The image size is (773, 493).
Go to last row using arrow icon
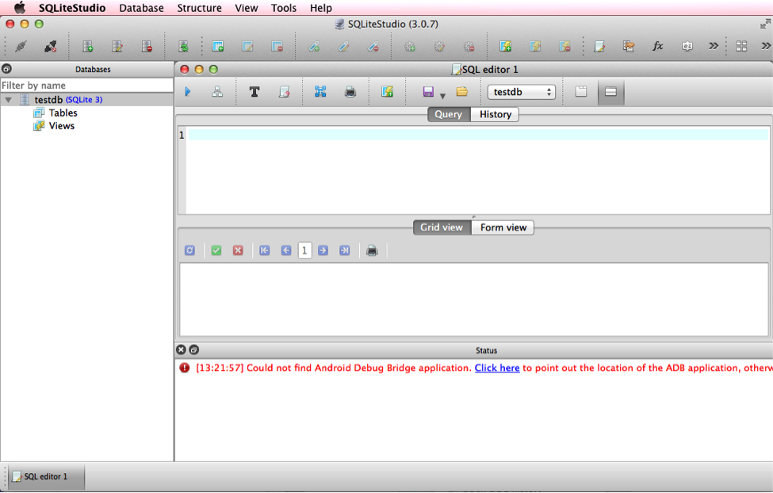pyautogui.click(x=343, y=250)
